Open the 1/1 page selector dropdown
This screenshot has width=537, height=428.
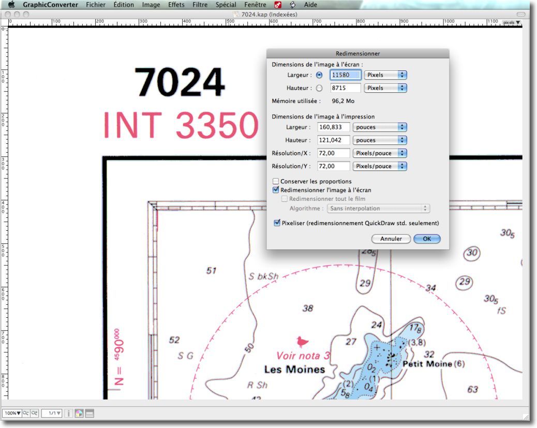pos(52,414)
